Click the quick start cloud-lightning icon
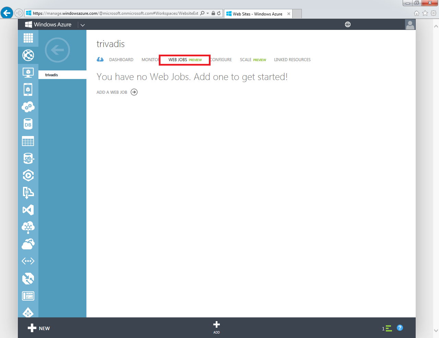 click(100, 59)
